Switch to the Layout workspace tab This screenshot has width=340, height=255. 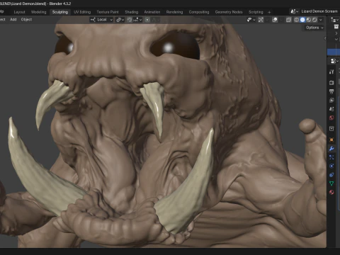(x=19, y=12)
